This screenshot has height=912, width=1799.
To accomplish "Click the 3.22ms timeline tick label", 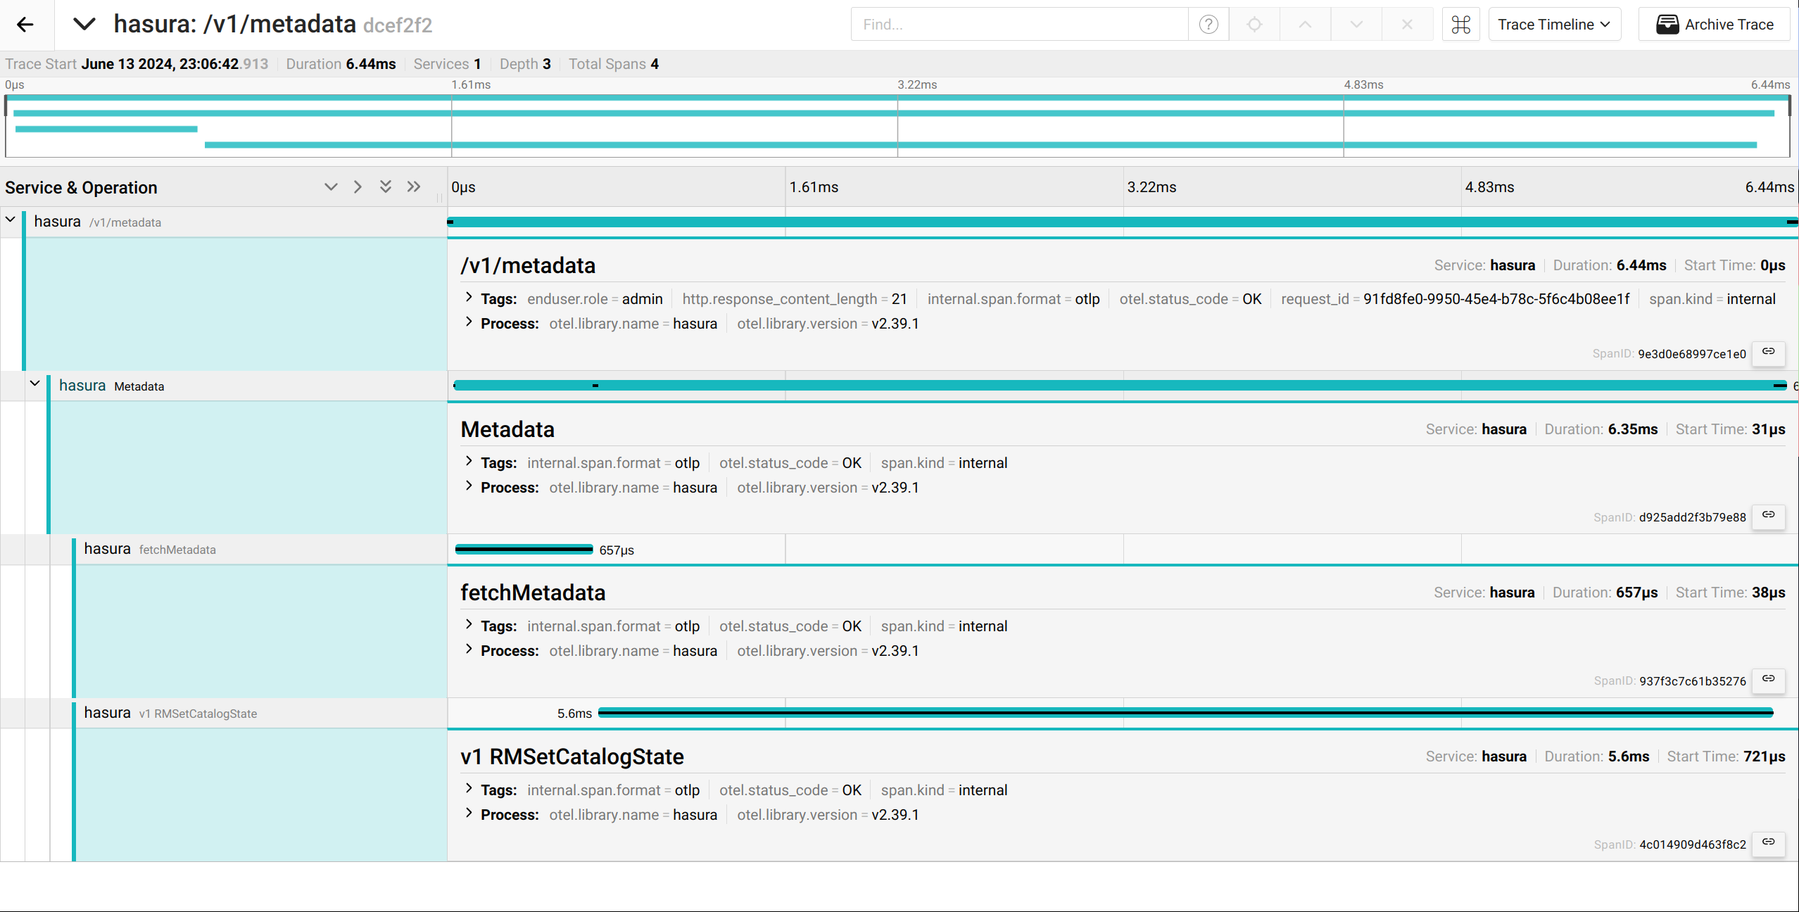I will (x=1151, y=187).
